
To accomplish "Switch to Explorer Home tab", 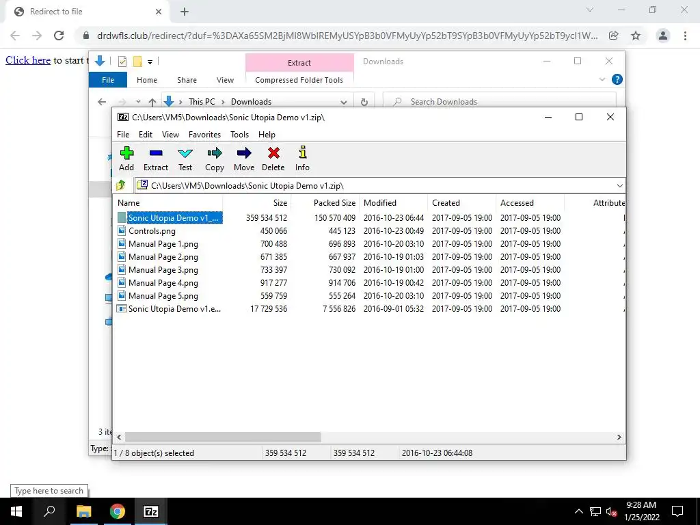I will (147, 80).
